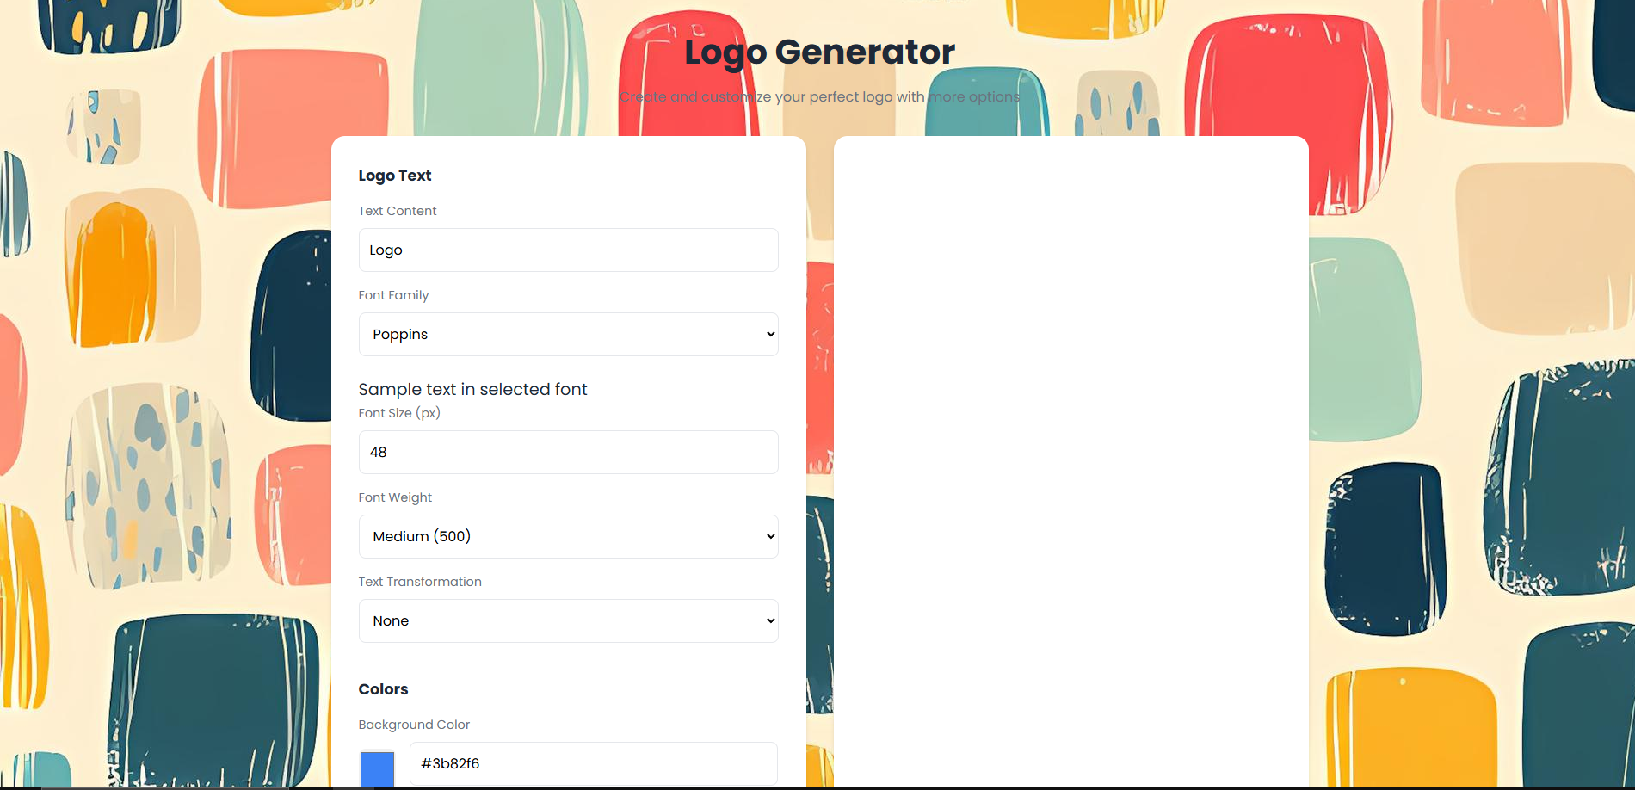Viewport: 1635px width, 790px height.
Task: Click the None transformation selector
Action: (568, 620)
